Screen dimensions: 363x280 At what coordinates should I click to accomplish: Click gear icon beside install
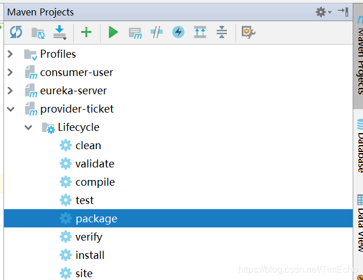click(x=66, y=255)
